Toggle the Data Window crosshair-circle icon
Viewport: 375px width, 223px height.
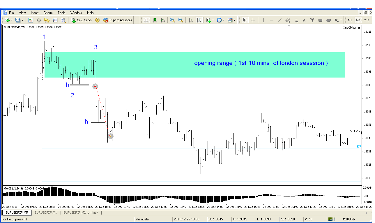(39, 20)
